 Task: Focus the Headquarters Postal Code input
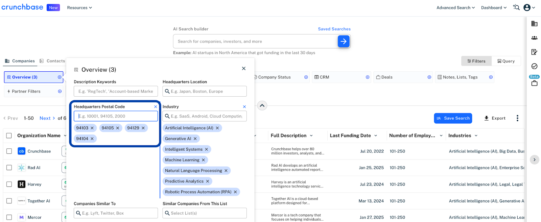click(116, 116)
